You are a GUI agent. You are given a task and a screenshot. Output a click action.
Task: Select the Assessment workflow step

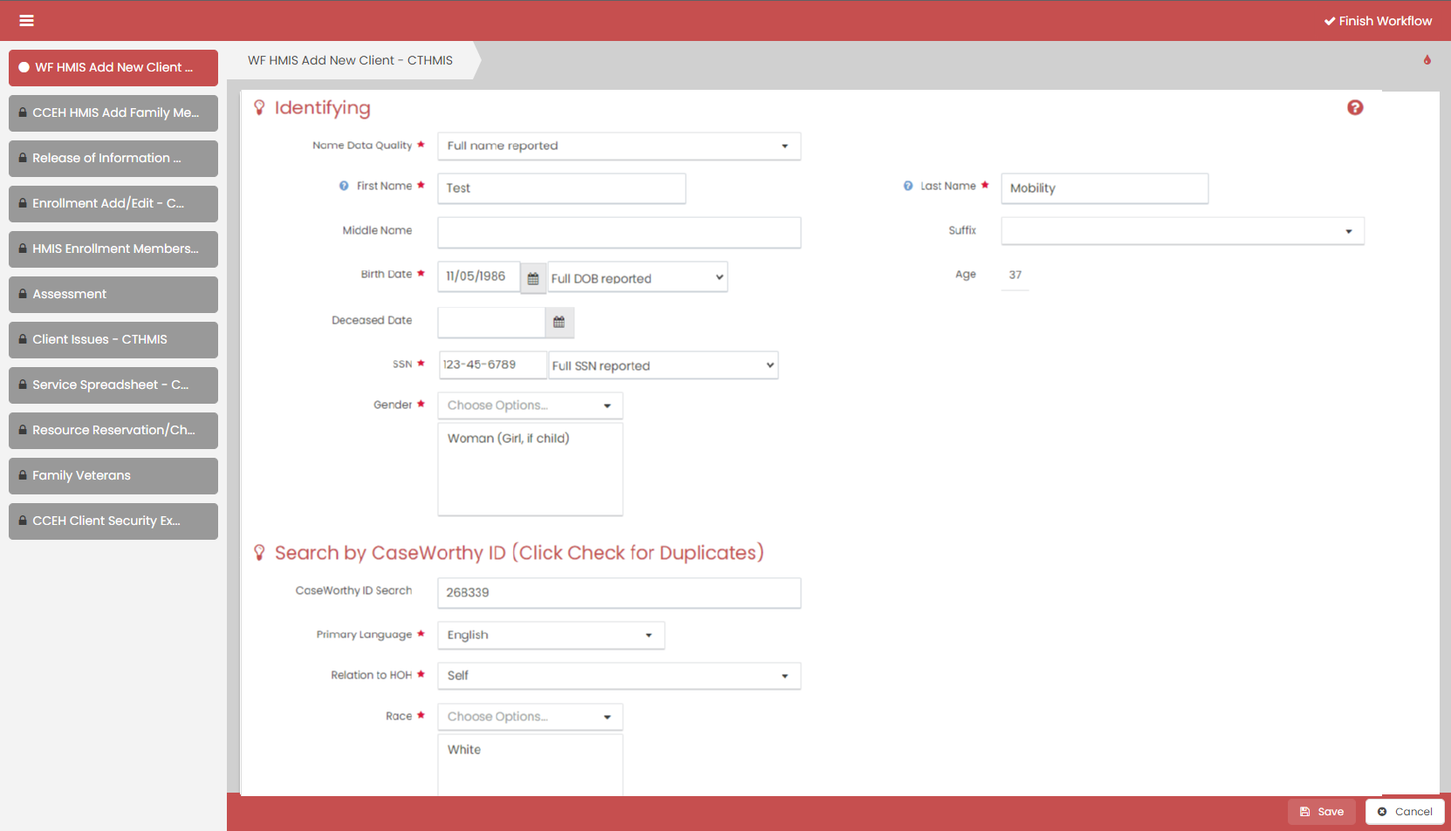[113, 295]
